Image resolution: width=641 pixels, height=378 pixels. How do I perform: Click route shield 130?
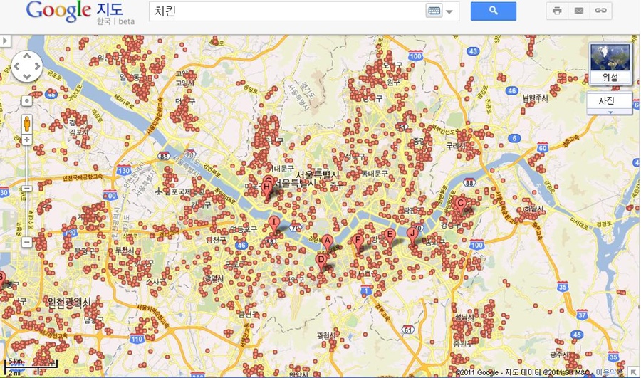[x=124, y=171]
